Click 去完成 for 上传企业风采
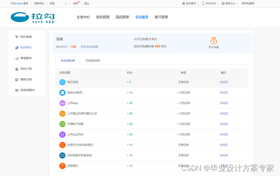This screenshot has width=280, height=176. pyautogui.click(x=224, y=134)
